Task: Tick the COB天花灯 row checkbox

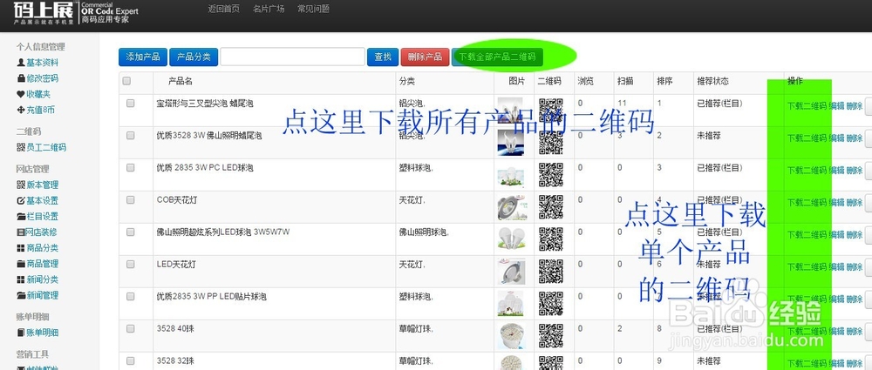Action: [x=130, y=199]
